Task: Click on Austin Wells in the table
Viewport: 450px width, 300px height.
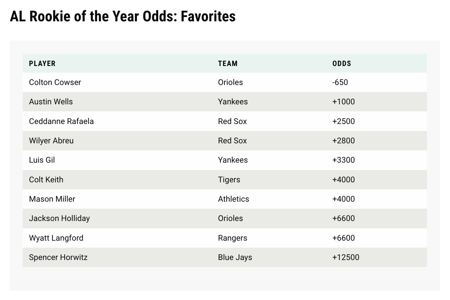Action: click(x=51, y=102)
